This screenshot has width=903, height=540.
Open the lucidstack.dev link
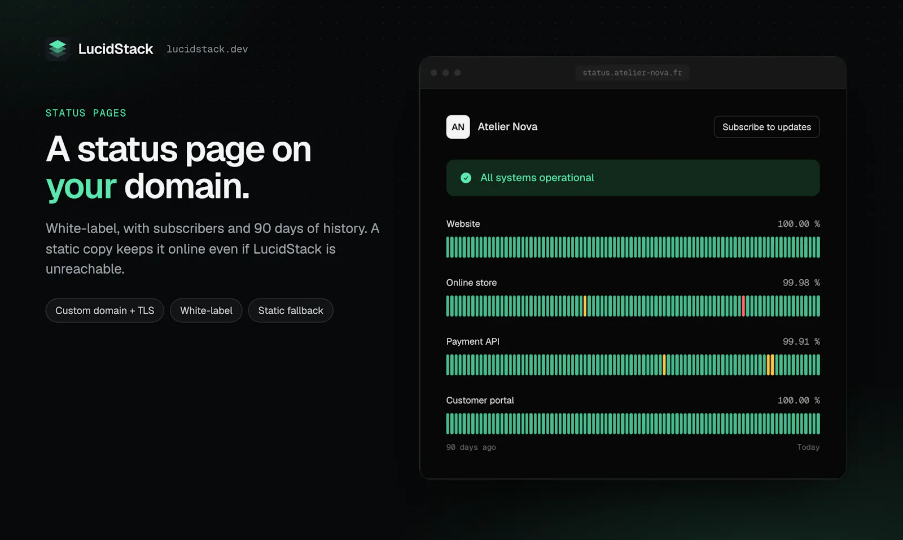(x=207, y=49)
